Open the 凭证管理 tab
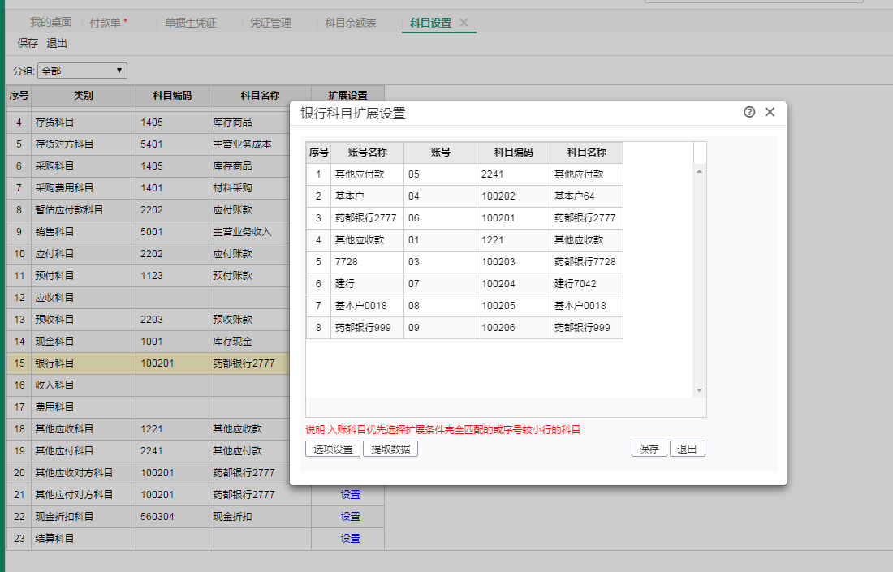The height and width of the screenshot is (572, 893). click(x=270, y=23)
